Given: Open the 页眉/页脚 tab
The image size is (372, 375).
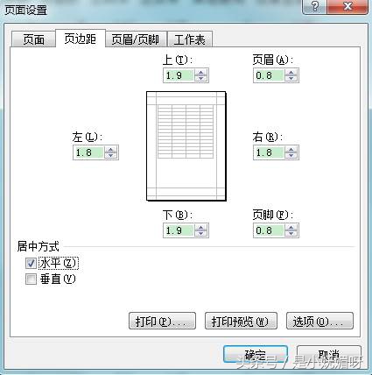Looking at the screenshot, I should click(x=136, y=39).
